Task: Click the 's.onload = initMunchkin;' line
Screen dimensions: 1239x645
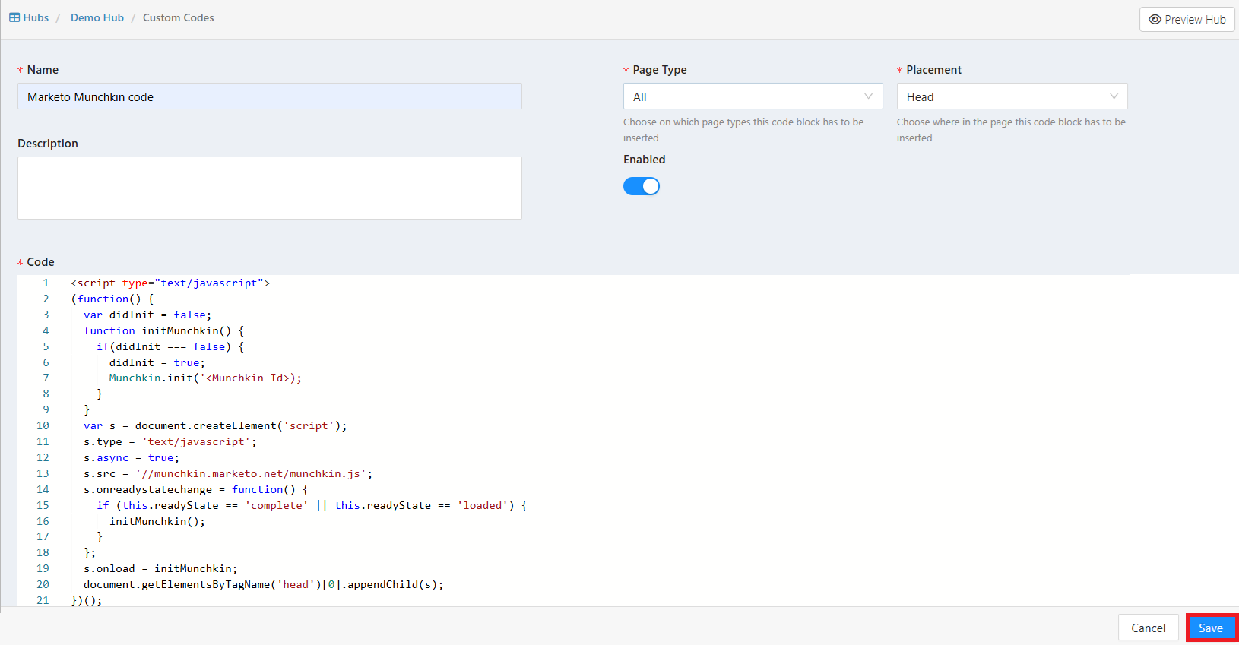Action: tap(160, 568)
